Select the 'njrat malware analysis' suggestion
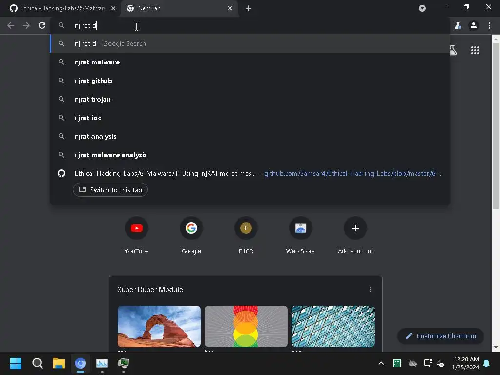 (x=250, y=155)
